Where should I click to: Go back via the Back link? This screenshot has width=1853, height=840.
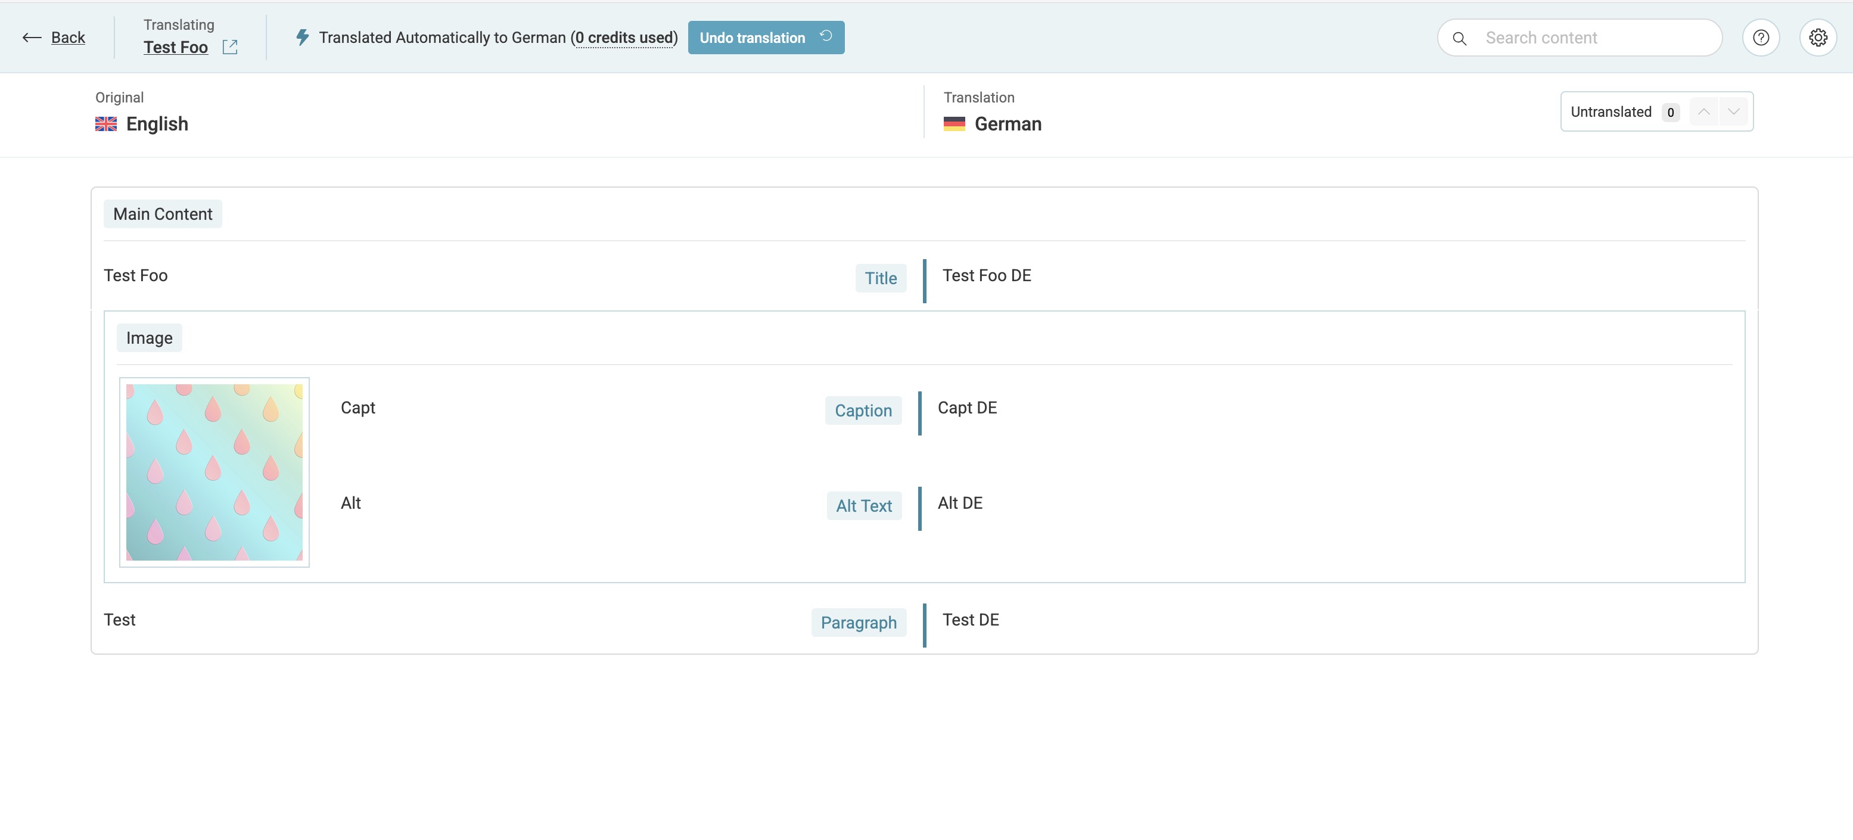pyautogui.click(x=67, y=38)
